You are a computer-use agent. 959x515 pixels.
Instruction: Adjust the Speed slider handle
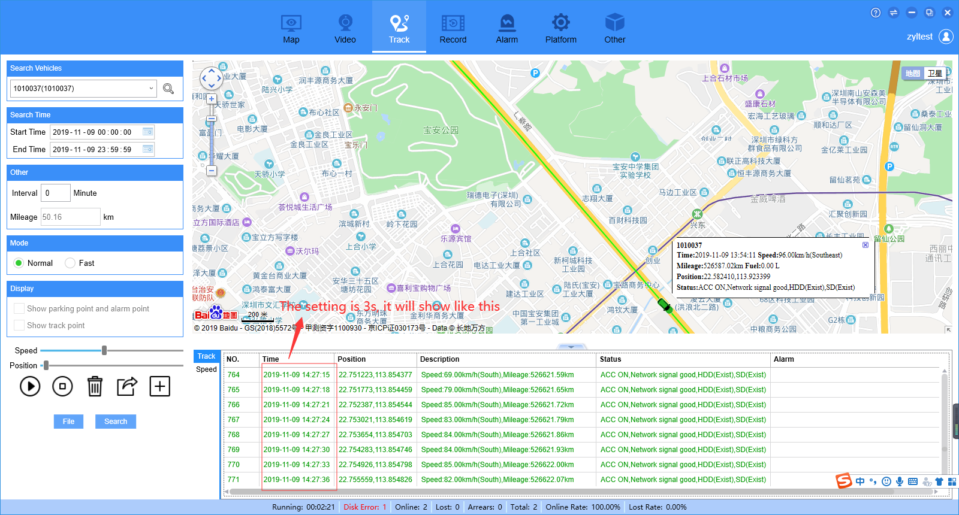(x=104, y=350)
